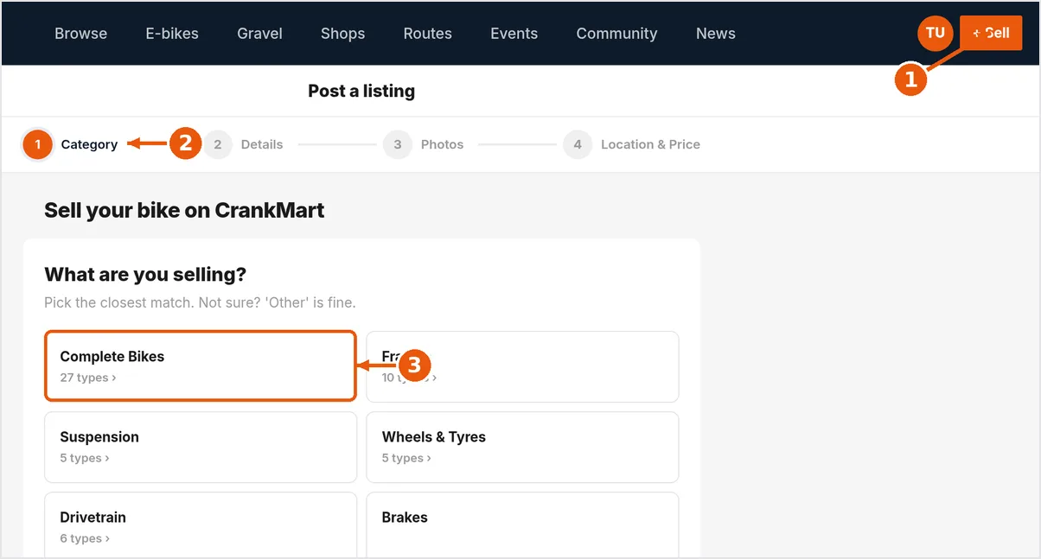Click the 'What are you selling?' heading
The height and width of the screenshot is (559, 1041).
coord(145,275)
